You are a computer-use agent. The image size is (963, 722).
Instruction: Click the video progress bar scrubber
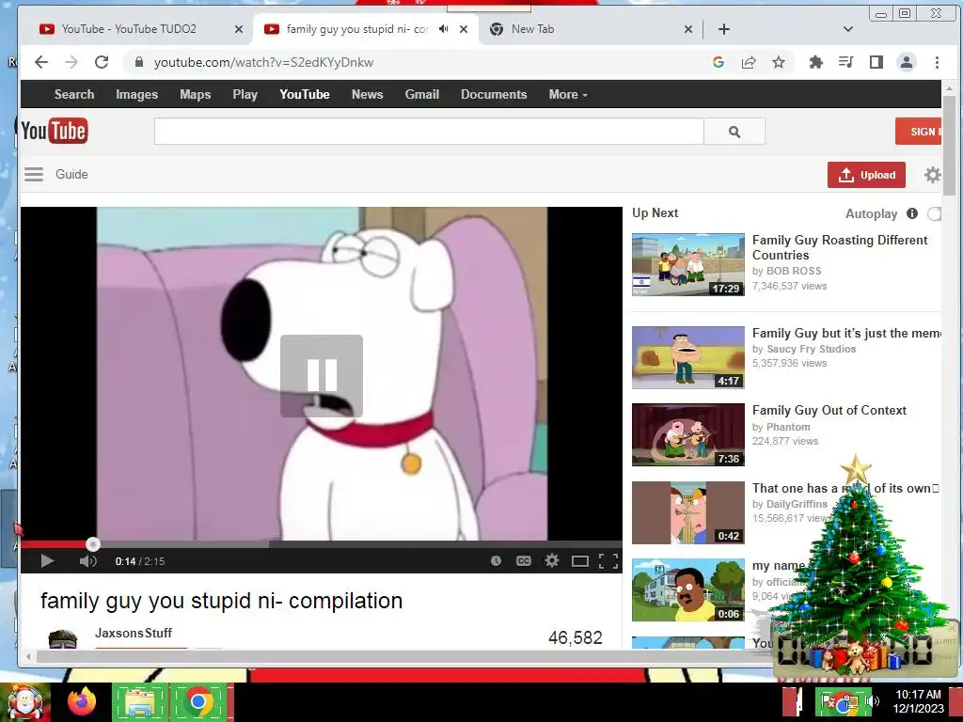tap(93, 544)
